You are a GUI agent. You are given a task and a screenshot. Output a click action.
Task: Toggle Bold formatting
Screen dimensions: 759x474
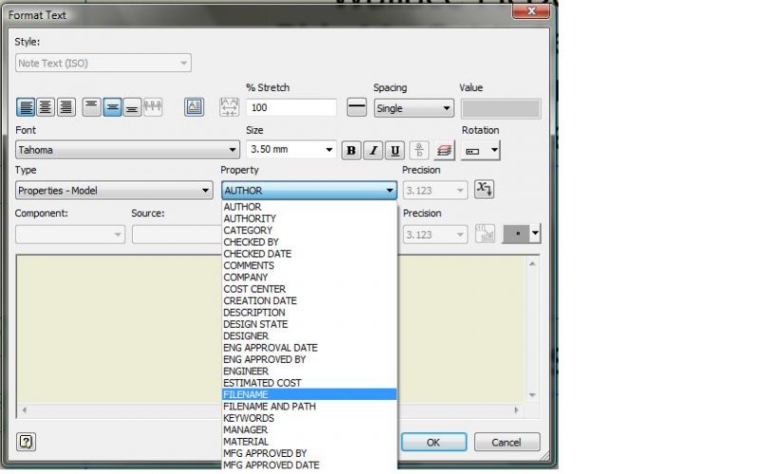tap(351, 151)
